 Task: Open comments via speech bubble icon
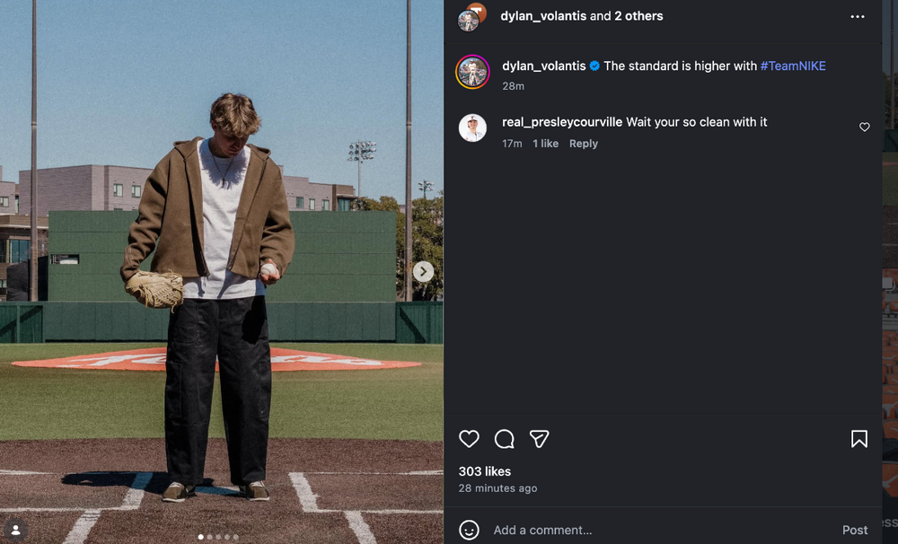(x=505, y=439)
